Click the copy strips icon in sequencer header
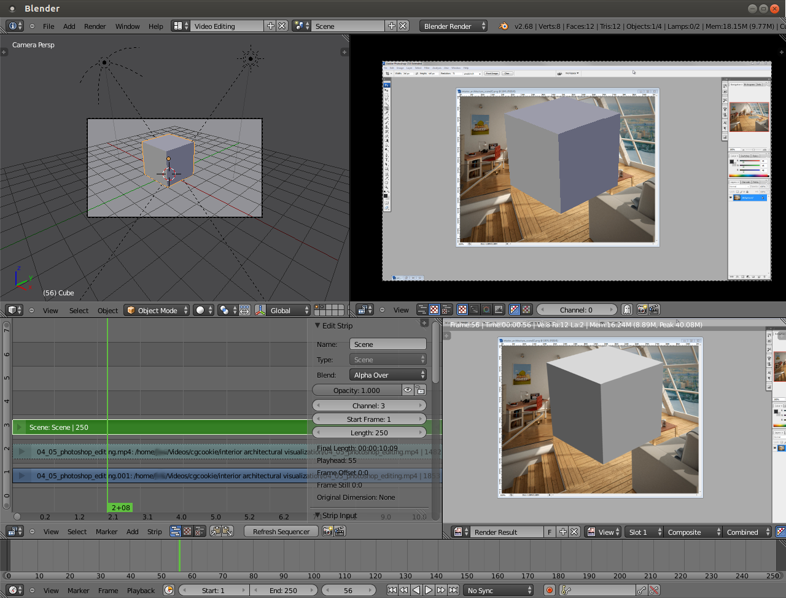 coord(216,531)
